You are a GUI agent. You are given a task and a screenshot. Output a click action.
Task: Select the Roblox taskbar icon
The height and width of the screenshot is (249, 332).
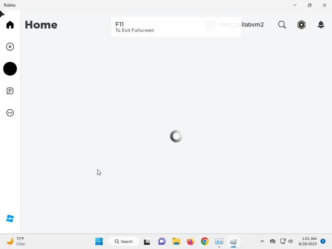233,241
